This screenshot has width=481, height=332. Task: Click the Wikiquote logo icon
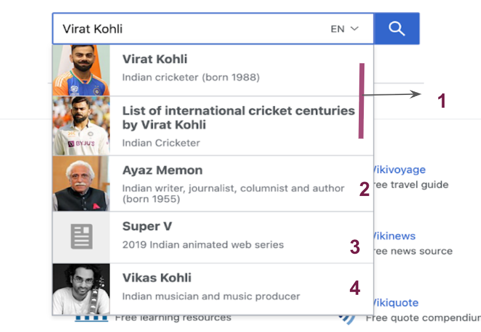pos(347,319)
